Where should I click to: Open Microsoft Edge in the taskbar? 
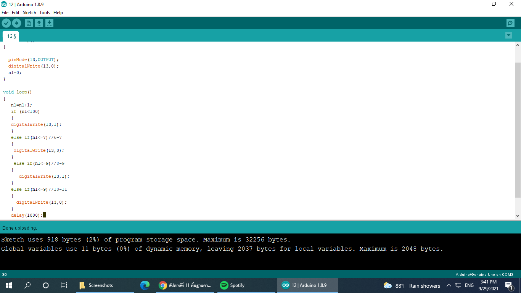(x=145, y=285)
